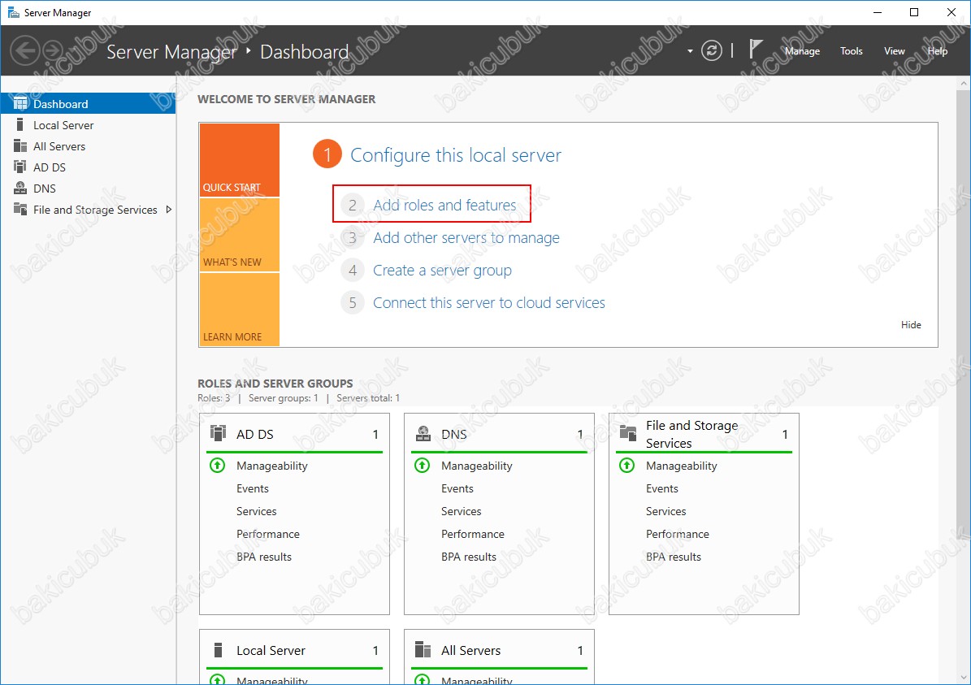This screenshot has width=971, height=685.
Task: Open the Tools menu
Action: [x=851, y=51]
